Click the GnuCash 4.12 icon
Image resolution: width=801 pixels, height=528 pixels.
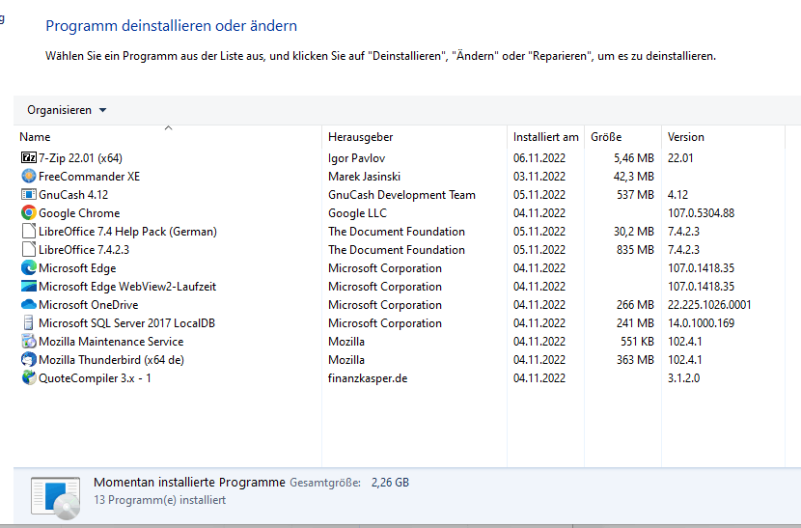coord(29,195)
